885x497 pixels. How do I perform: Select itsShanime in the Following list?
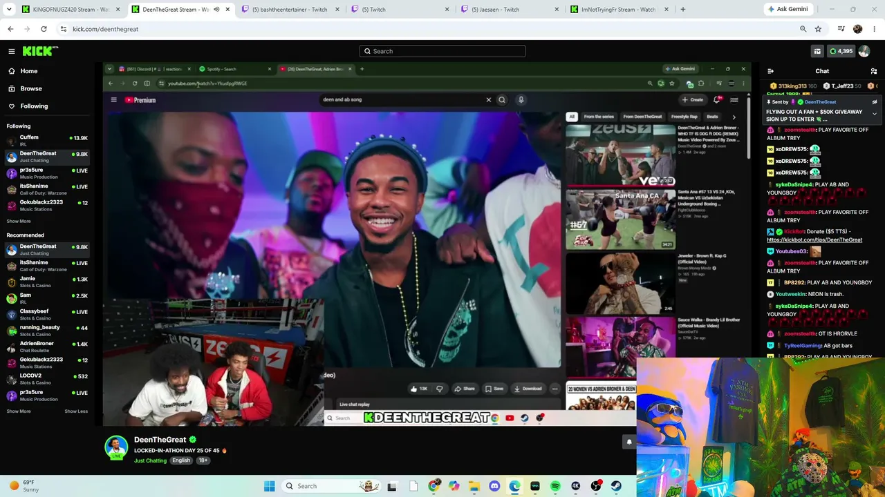[x=47, y=189]
